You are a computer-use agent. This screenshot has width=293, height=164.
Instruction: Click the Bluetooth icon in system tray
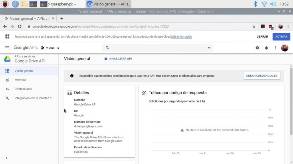[255, 4]
